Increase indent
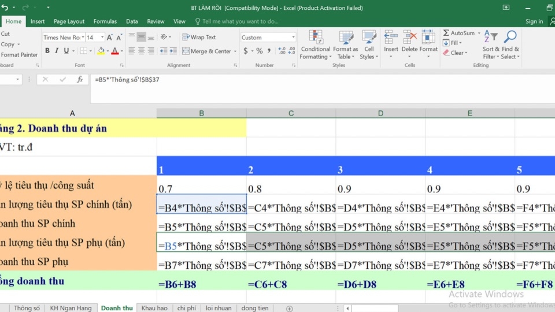555x312 pixels. point(173,51)
